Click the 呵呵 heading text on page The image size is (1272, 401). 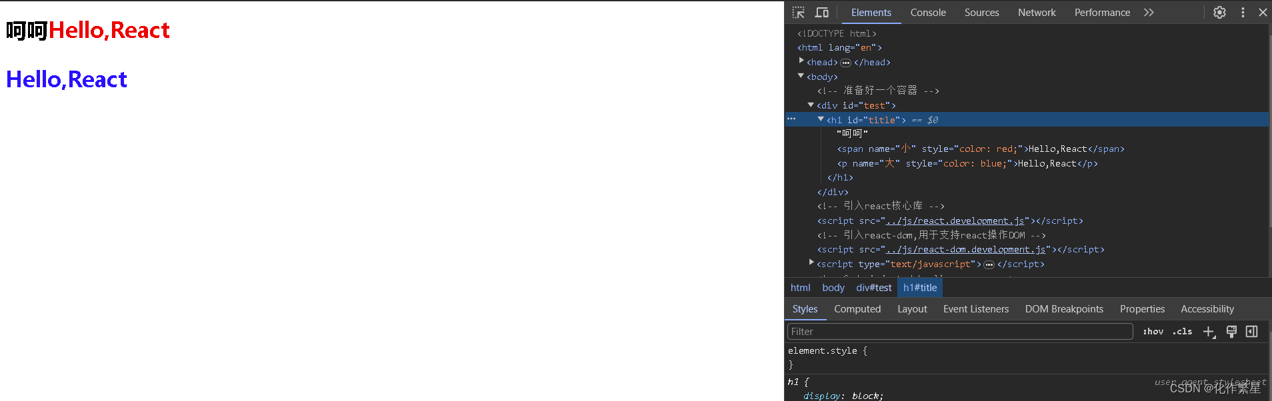(x=27, y=31)
